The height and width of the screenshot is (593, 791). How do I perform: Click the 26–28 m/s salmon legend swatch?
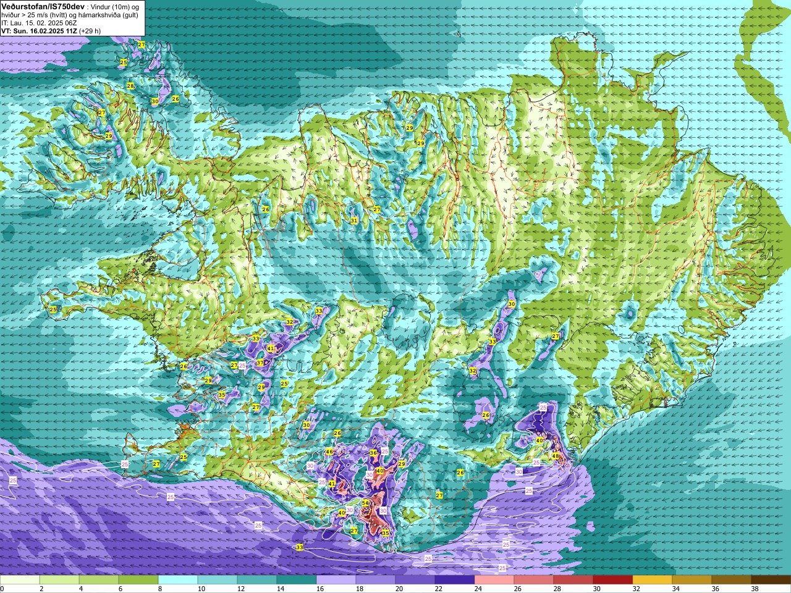click(x=534, y=580)
